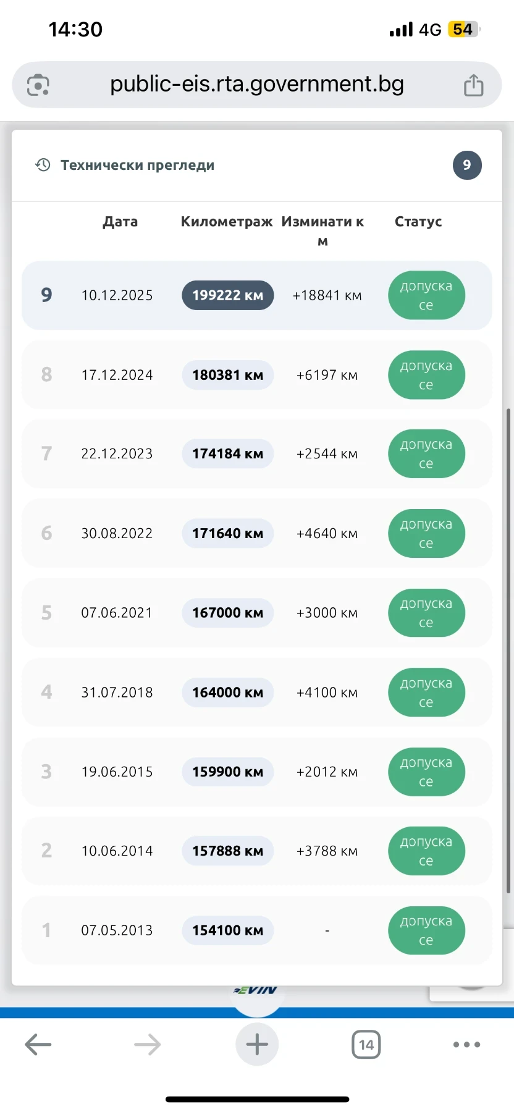Tap the share icon in address bar
The width and height of the screenshot is (514, 1112).
(x=473, y=85)
